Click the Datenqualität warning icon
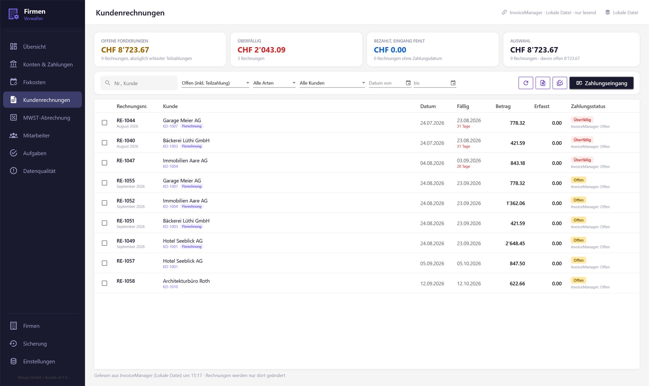Viewport: 649px width, 386px height. (14, 171)
